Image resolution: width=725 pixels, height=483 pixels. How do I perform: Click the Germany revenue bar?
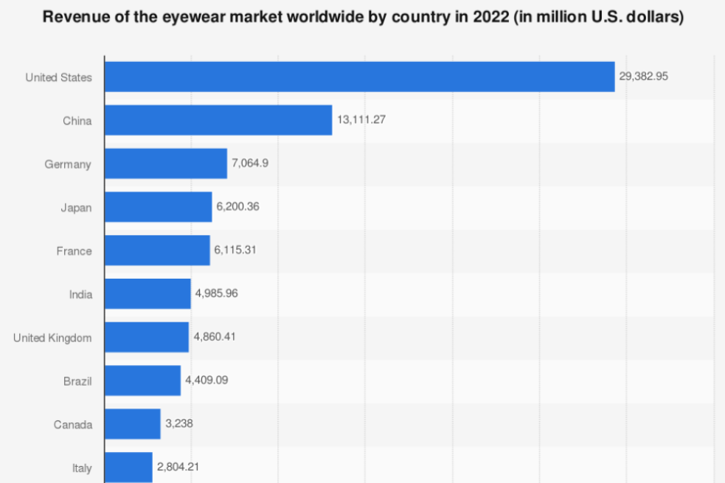166,164
